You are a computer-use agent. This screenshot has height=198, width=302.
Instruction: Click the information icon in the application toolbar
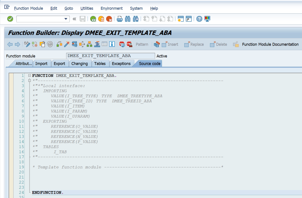tap(111, 44)
